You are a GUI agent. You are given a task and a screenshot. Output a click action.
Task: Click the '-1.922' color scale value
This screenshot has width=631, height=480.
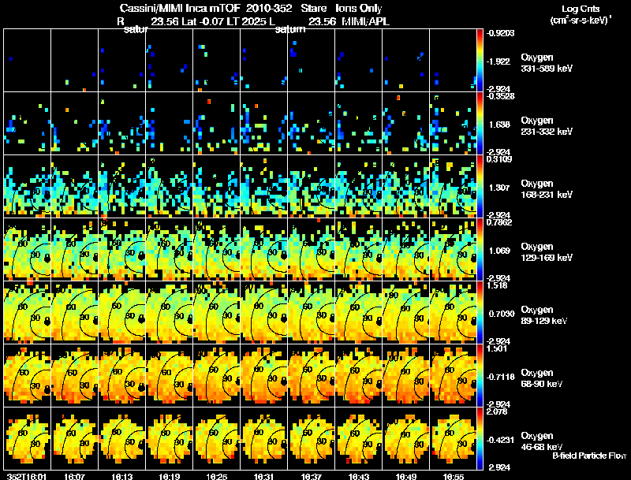[x=498, y=61]
